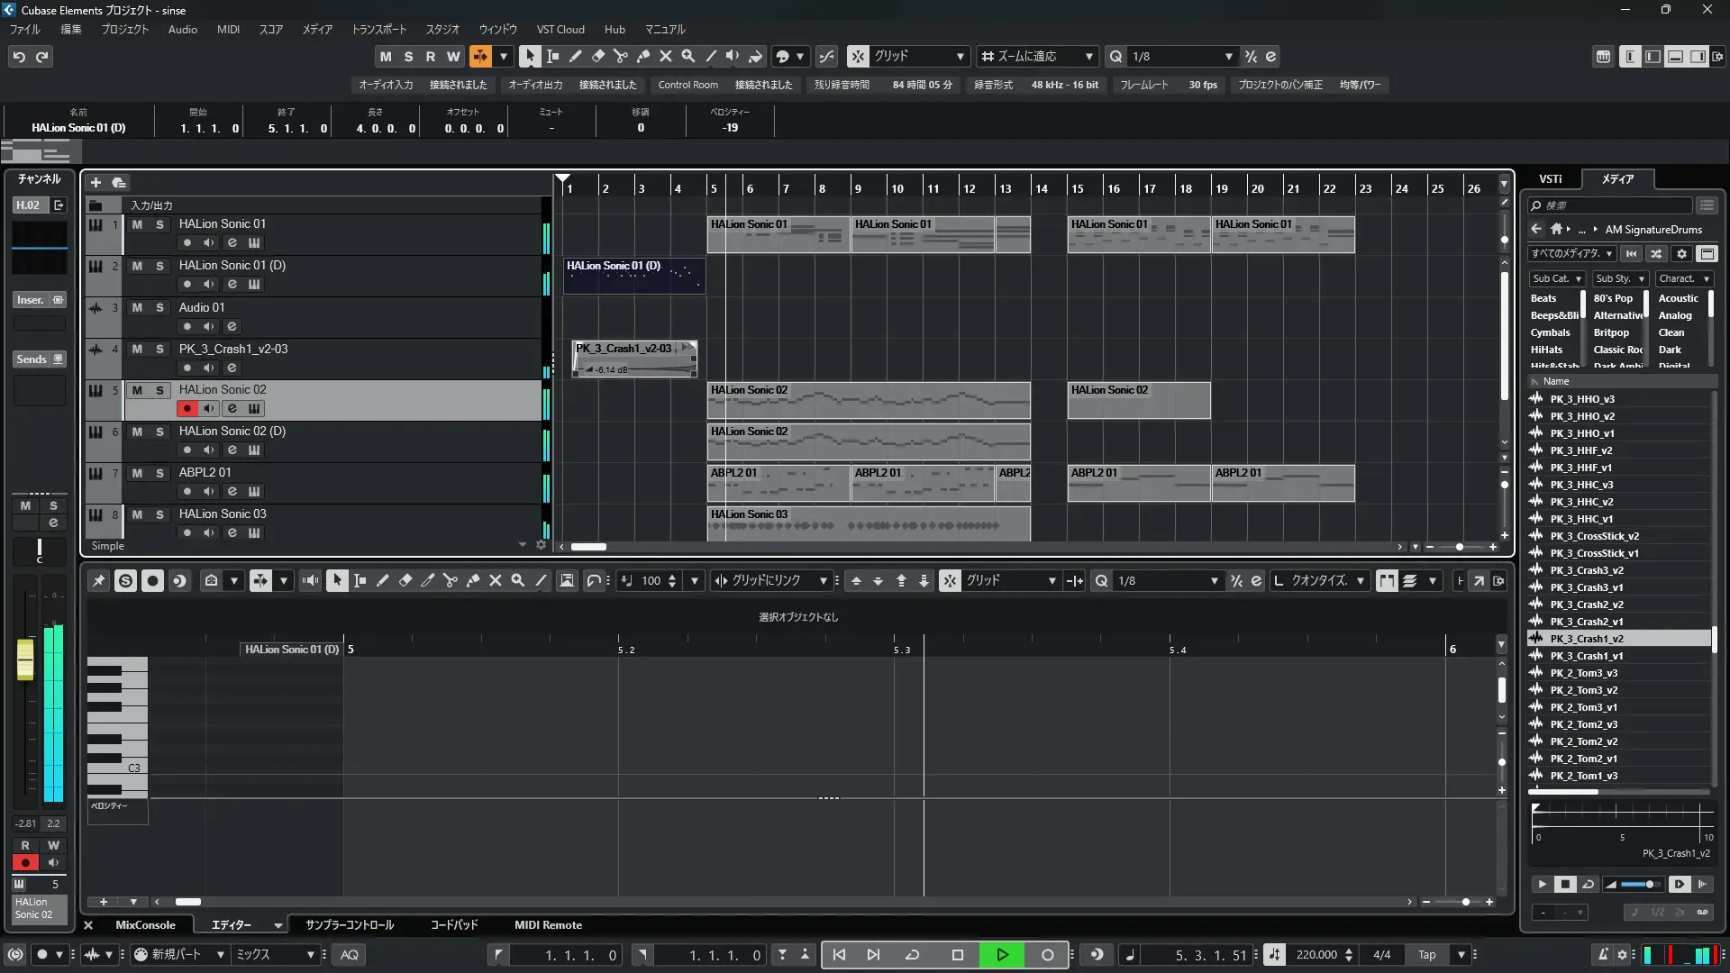Image resolution: width=1730 pixels, height=973 pixels.
Task: Select PK_3_Crash1_v1 sample in media list
Action: (x=1586, y=656)
